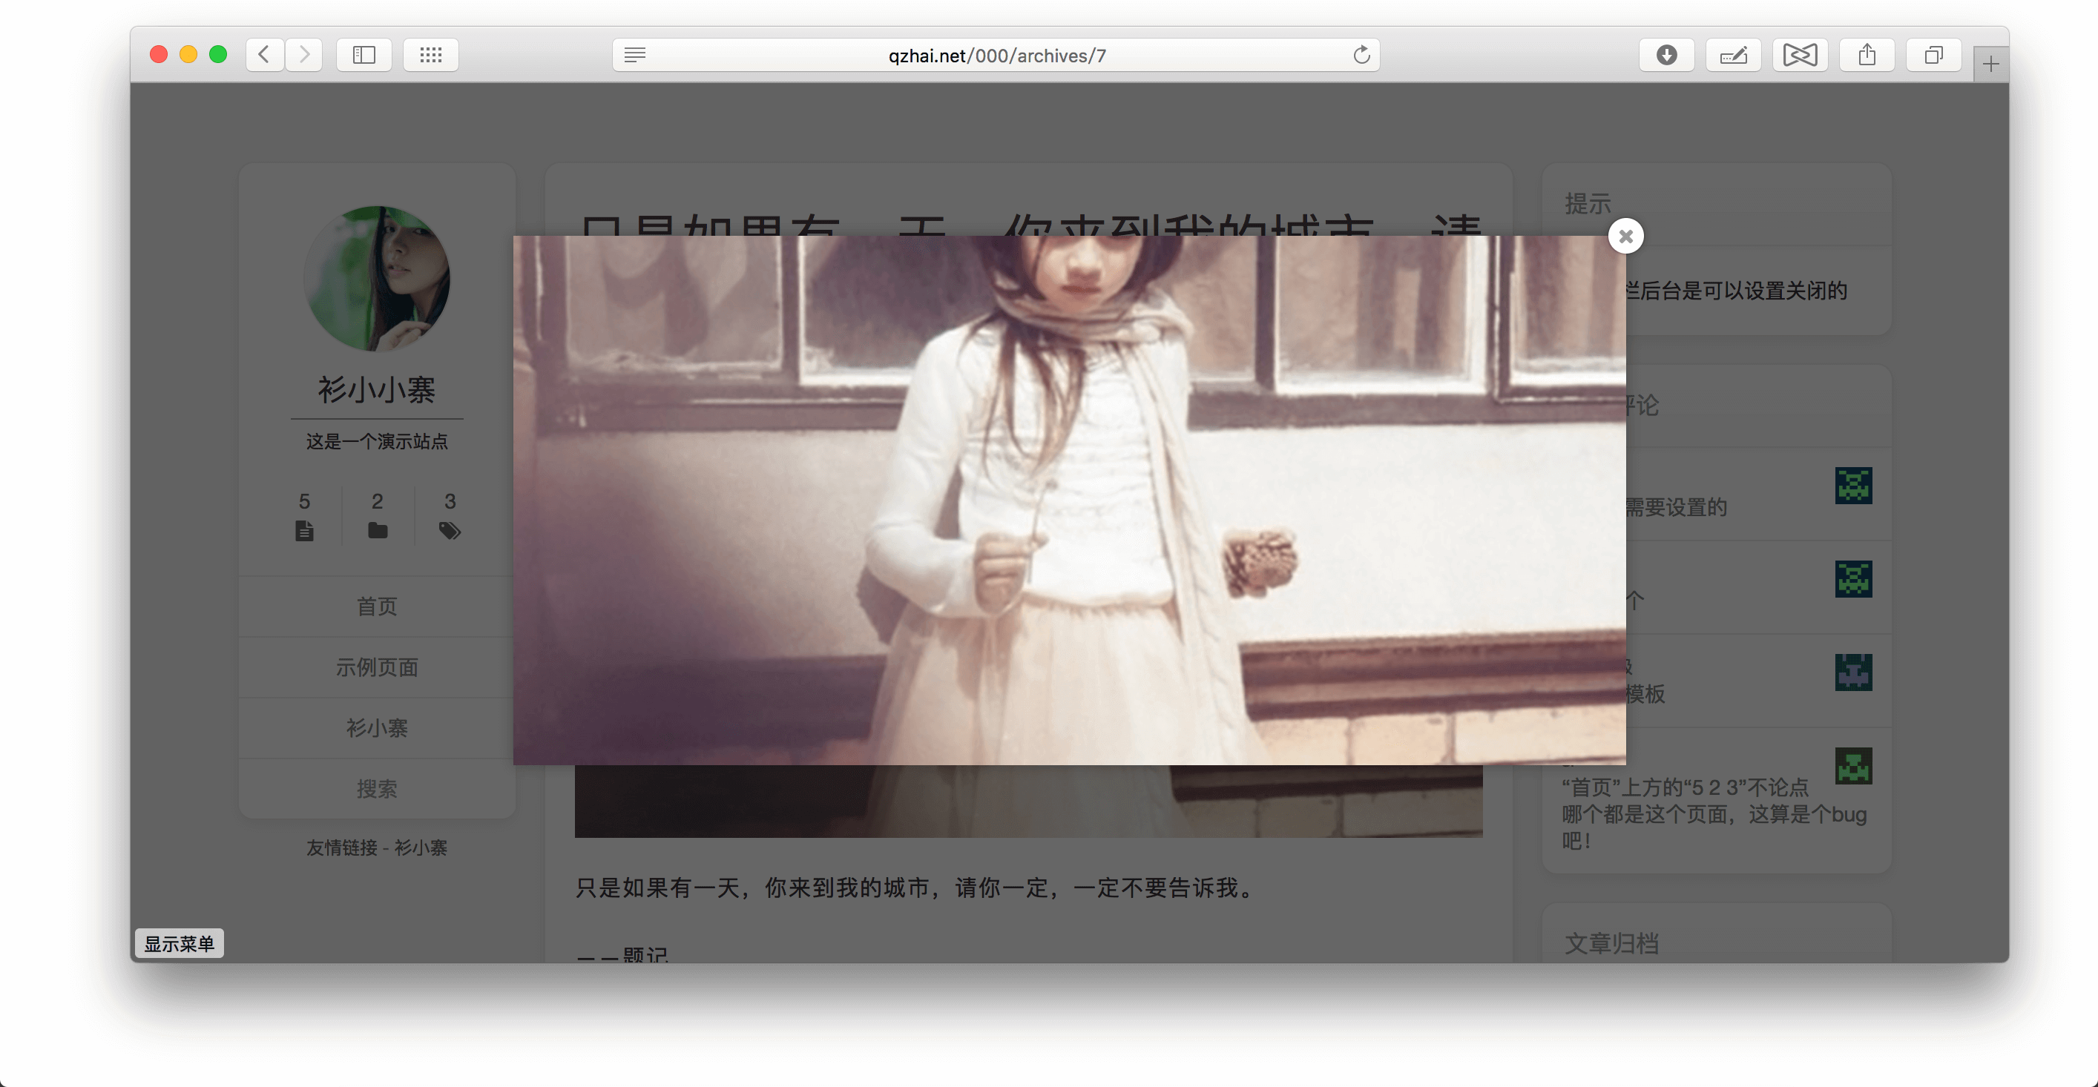The image size is (2098, 1087).
Task: Open the 首页 menu item
Action: tap(376, 607)
